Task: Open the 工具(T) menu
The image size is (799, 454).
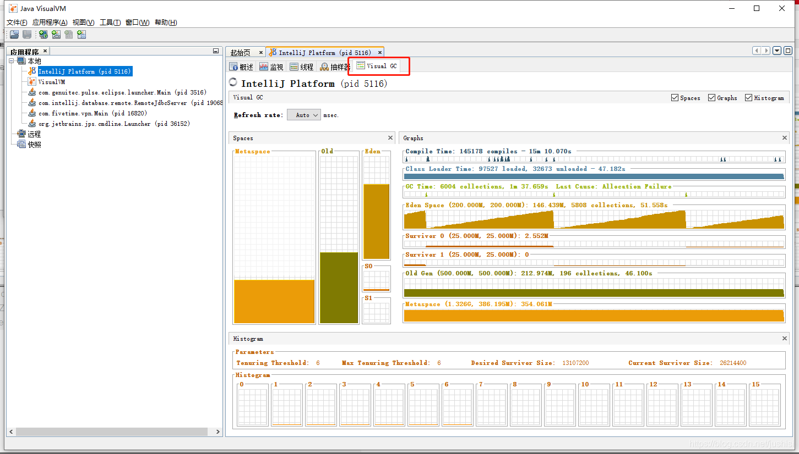Action: [x=110, y=23]
